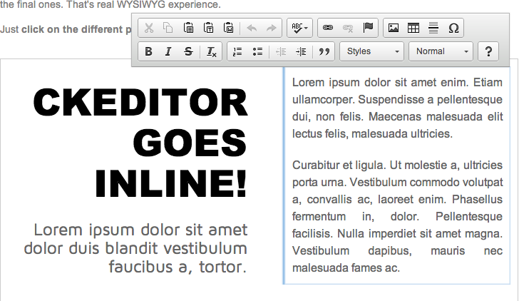Click the 'Lorem ipsum dolor sit amet dolor duis' subtitle

(135, 248)
